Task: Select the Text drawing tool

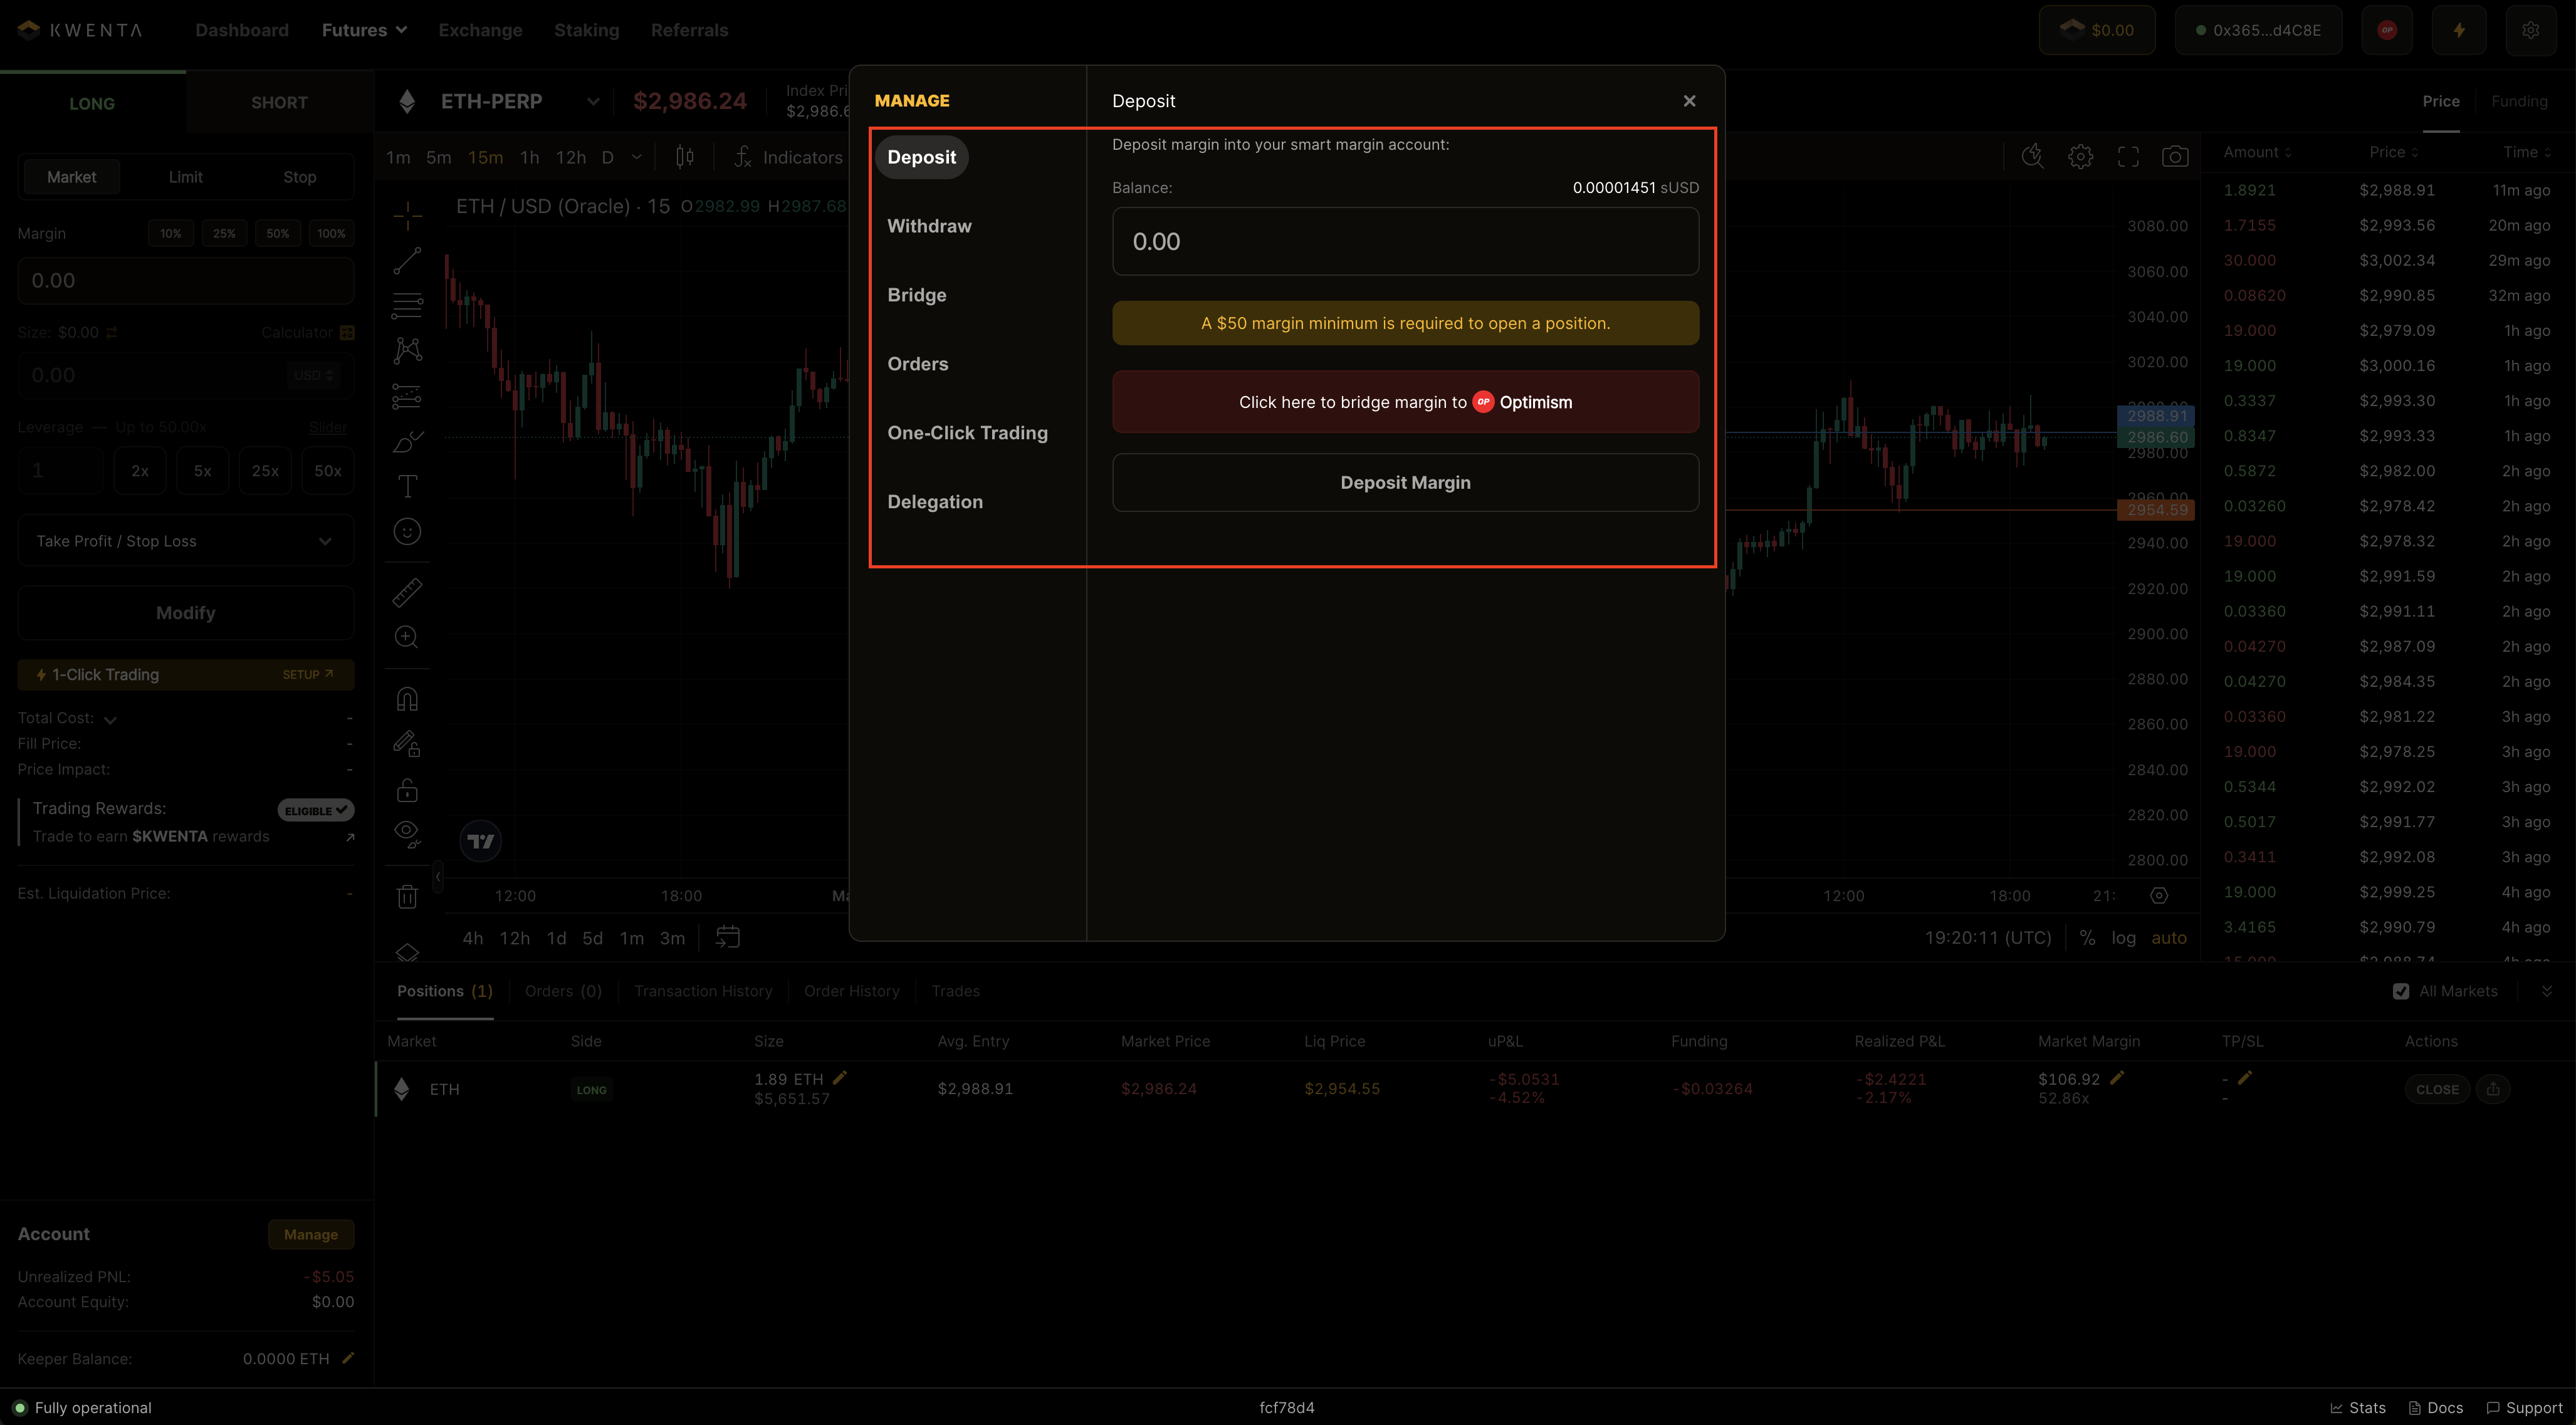Action: (407, 487)
